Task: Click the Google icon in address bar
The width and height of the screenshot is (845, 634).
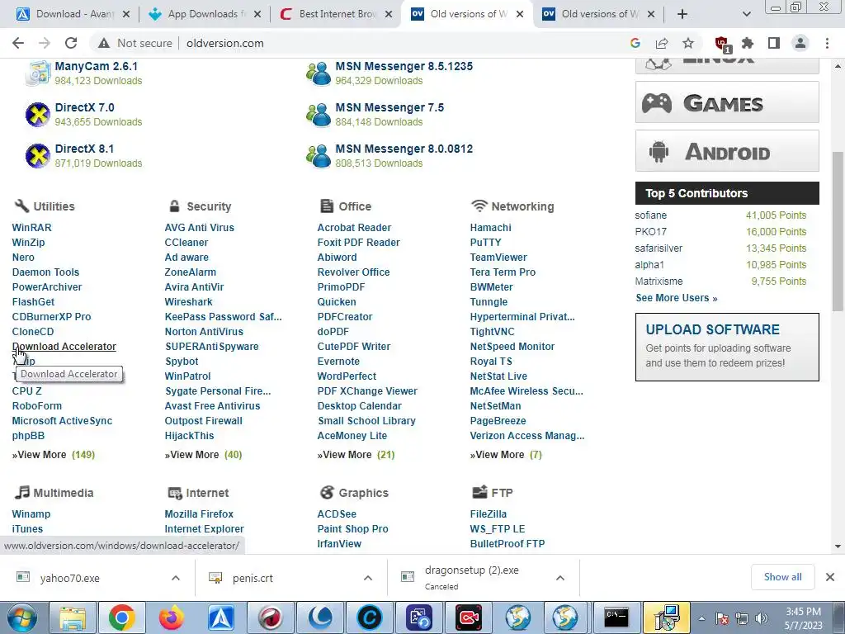Action: tap(635, 43)
